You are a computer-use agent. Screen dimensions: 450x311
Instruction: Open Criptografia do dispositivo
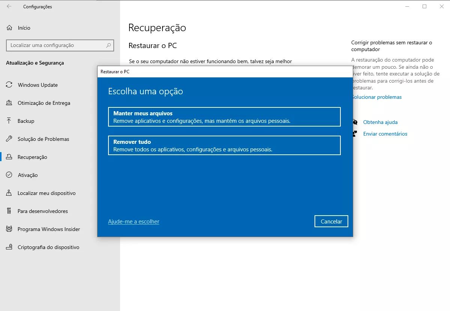click(48, 247)
